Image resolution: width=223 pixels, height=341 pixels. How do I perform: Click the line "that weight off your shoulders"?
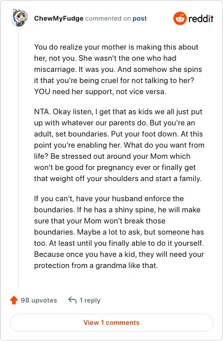(118, 178)
